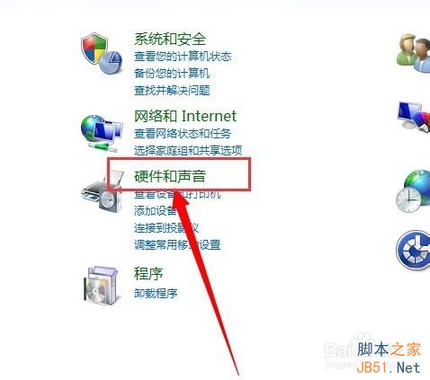The width and height of the screenshot is (430, 380).
Task: Click the User Accounts people icon
Action: pos(413,53)
